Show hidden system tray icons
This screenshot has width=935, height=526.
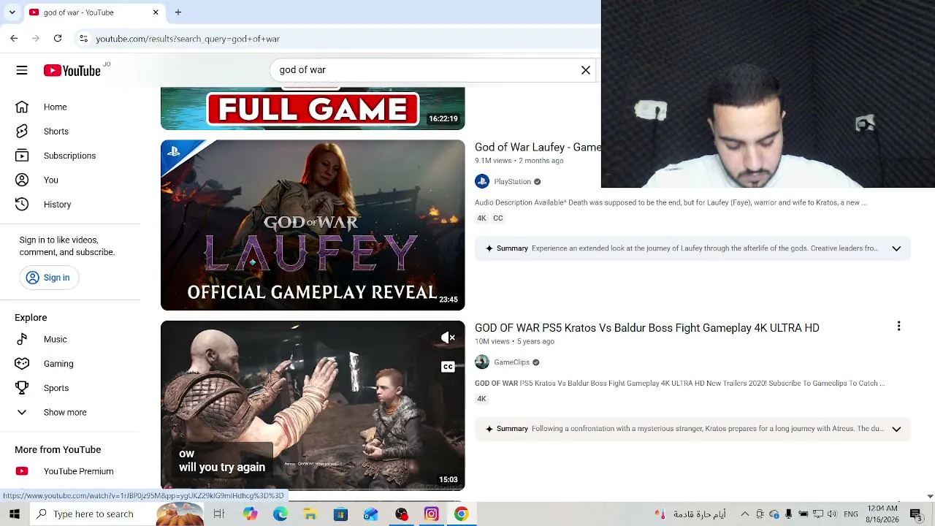click(x=744, y=514)
